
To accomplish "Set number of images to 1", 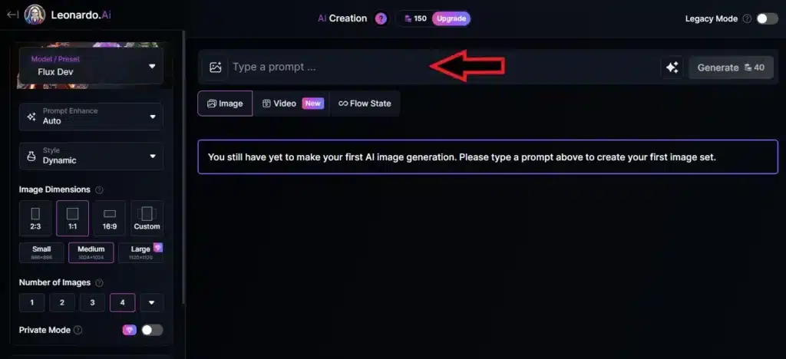I will point(32,302).
